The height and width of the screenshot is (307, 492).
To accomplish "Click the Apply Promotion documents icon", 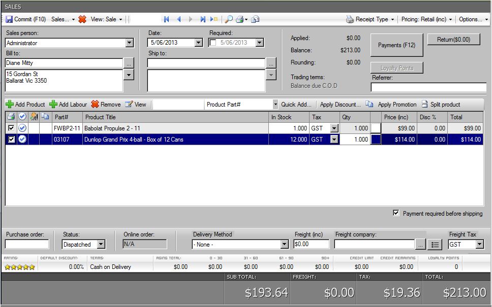I will [370, 104].
